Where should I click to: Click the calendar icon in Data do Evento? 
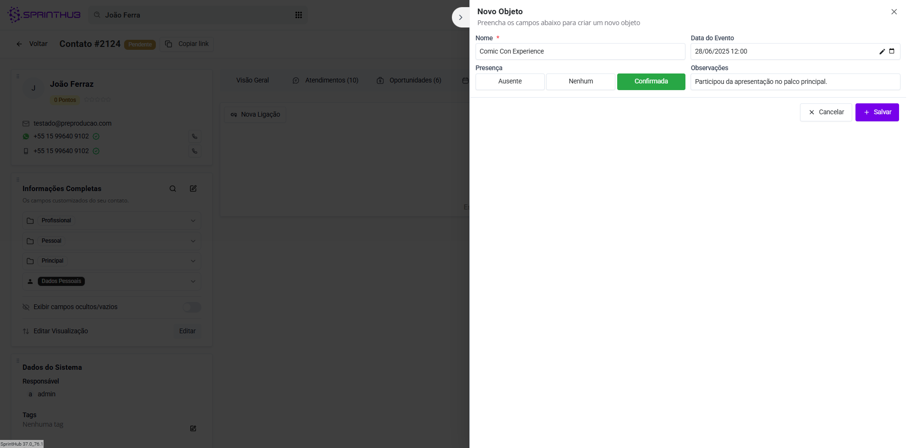click(x=891, y=51)
